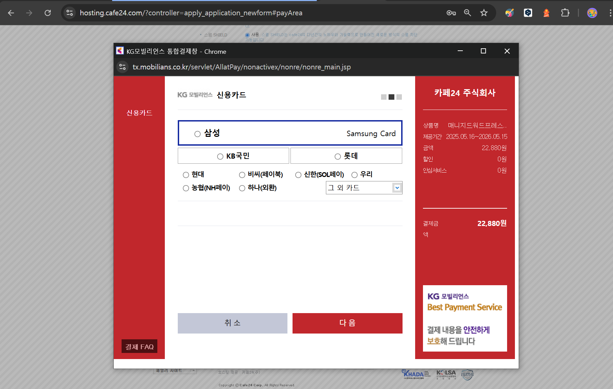Screen dimensions: 613x389
Task: Pick the 우리 card radio button
Action: tap(355, 175)
